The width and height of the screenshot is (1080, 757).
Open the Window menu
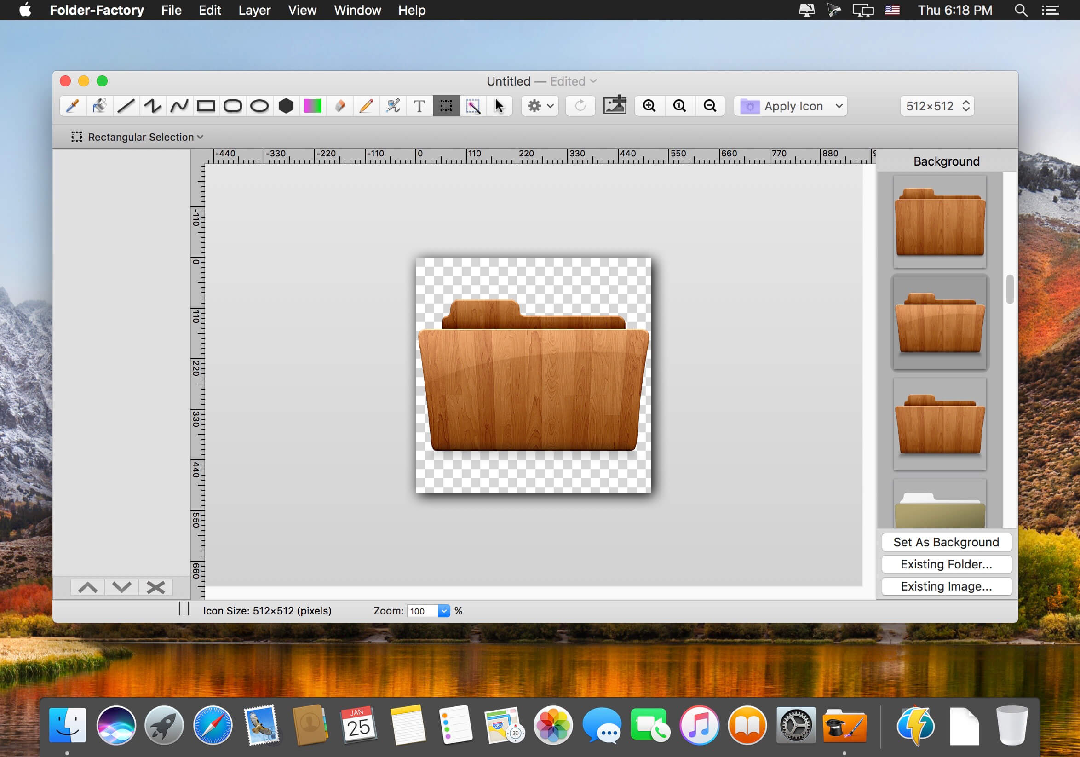[x=357, y=10]
